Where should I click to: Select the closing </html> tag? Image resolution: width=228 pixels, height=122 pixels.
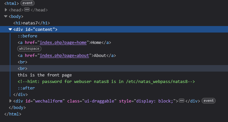tap(13, 114)
